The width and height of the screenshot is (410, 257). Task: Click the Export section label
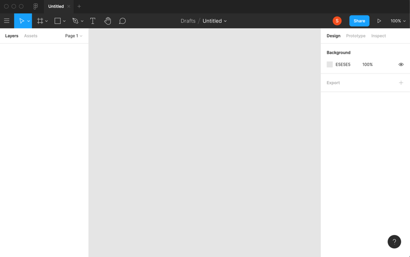333,83
